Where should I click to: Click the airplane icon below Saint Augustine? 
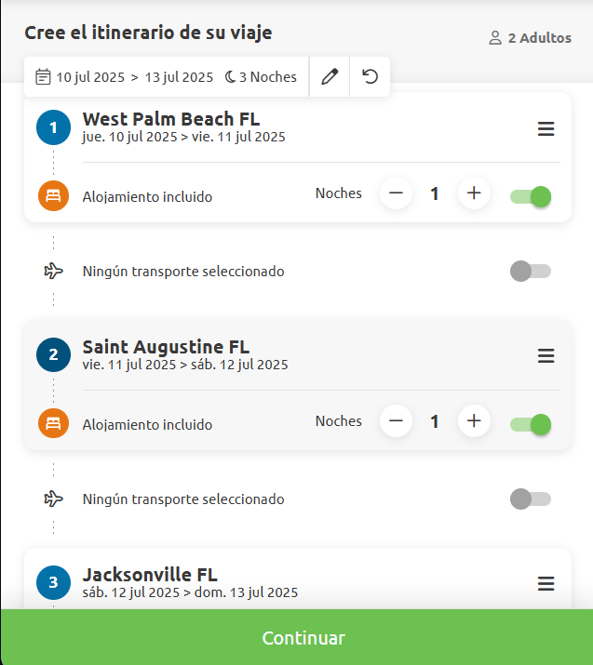[54, 499]
